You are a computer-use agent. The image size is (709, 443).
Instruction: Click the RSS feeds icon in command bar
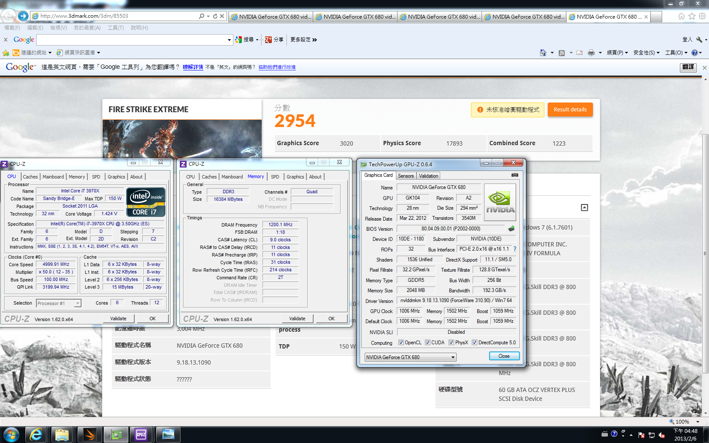562,53
